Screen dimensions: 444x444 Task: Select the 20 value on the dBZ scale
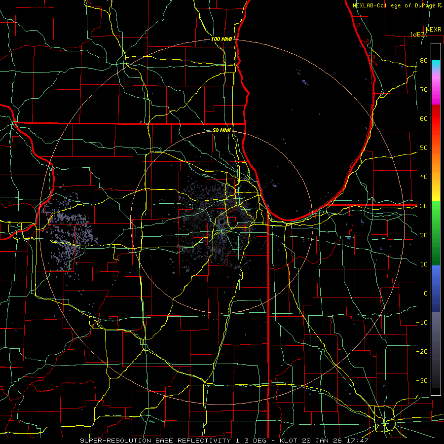click(x=424, y=235)
